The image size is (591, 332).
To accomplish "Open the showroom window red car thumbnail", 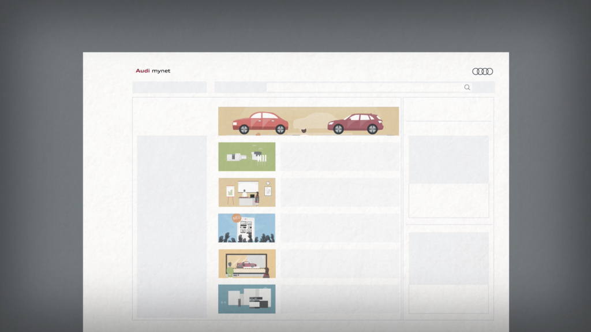I will coord(246,264).
